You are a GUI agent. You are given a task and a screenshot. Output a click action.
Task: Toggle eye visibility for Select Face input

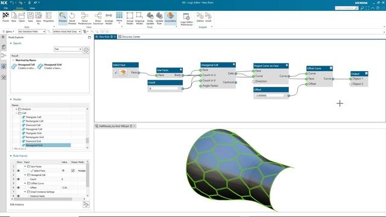pos(19,171)
